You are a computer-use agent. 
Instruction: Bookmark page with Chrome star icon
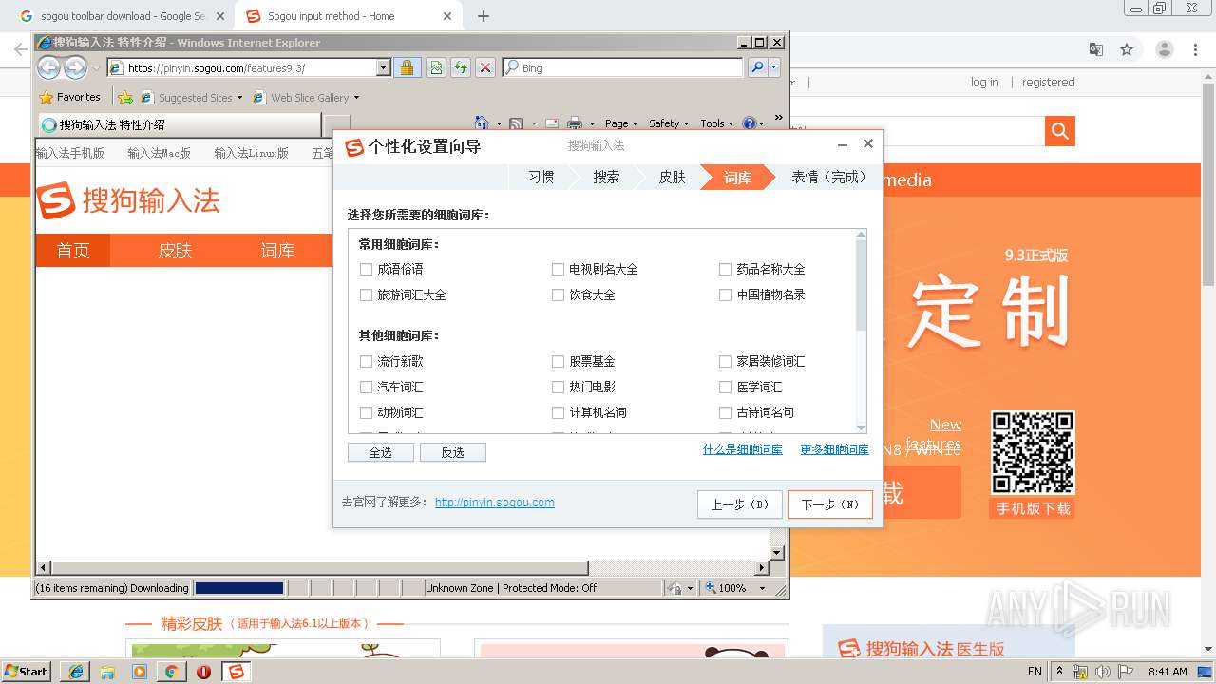(x=1127, y=49)
